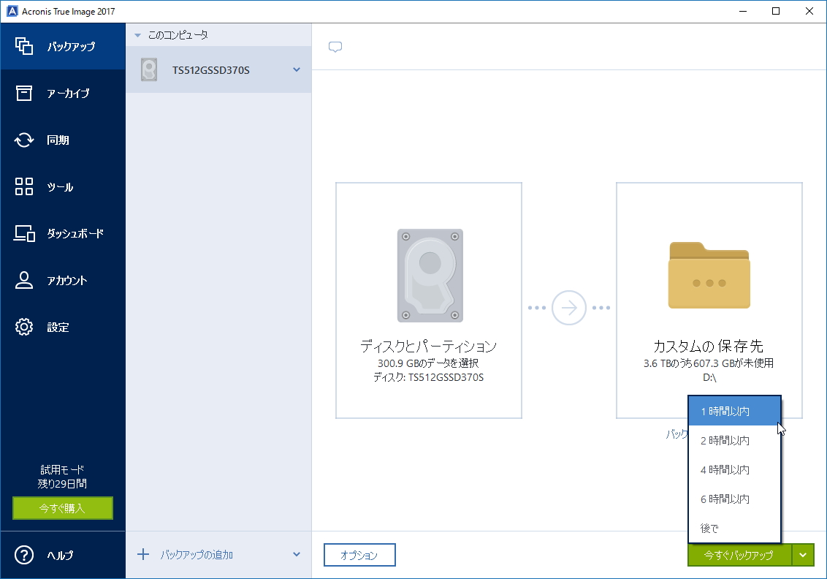Click the sync circular arrows icon
The width and height of the screenshot is (827, 579).
[x=23, y=140]
